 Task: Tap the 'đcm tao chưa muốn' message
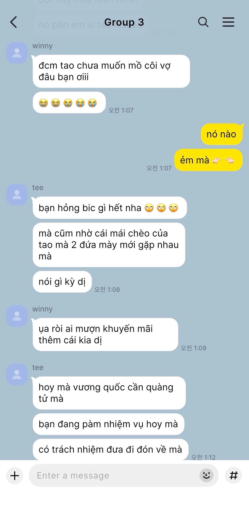click(x=111, y=71)
